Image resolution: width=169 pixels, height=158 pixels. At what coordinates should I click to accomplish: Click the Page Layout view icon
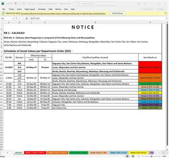point(133,156)
